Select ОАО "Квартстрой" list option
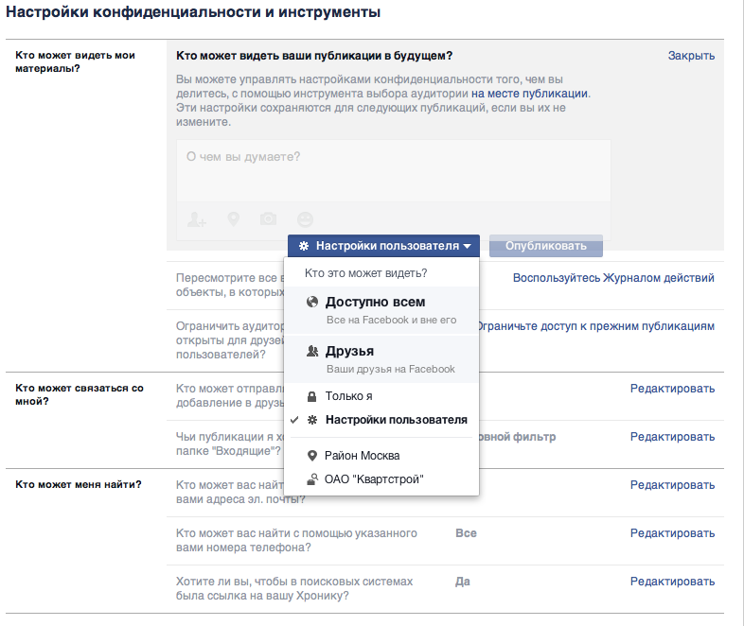This screenshot has width=744, height=626. (381, 479)
